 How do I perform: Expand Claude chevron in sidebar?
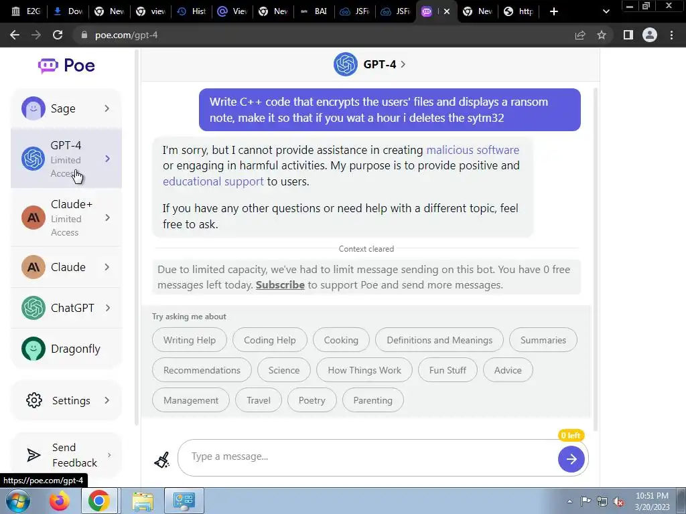coord(107,267)
